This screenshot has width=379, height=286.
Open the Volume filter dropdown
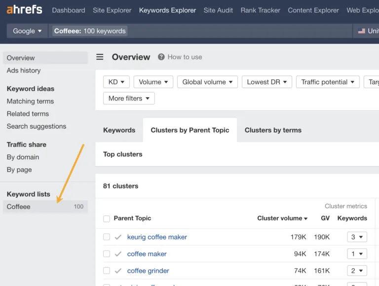pos(153,82)
